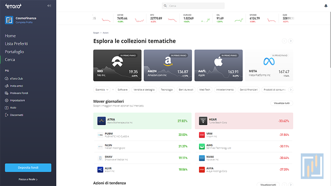This screenshot has width=331, height=186.
Task: Show previous thematic collections arrow
Action: pyautogui.click(x=284, y=41)
